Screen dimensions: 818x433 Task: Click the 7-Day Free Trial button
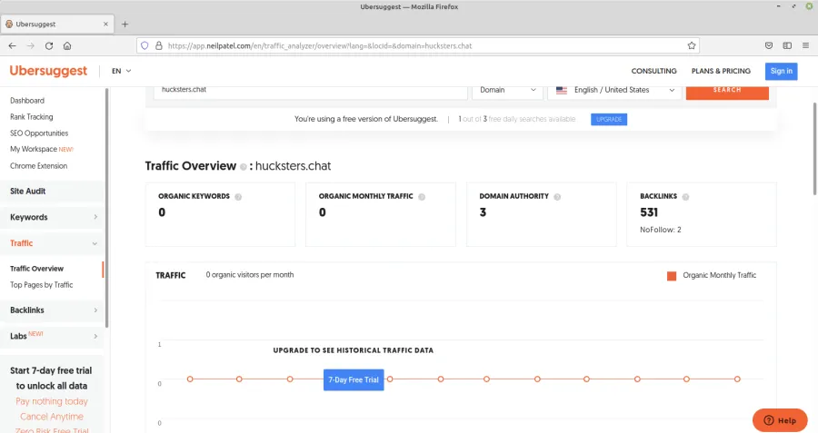point(354,379)
